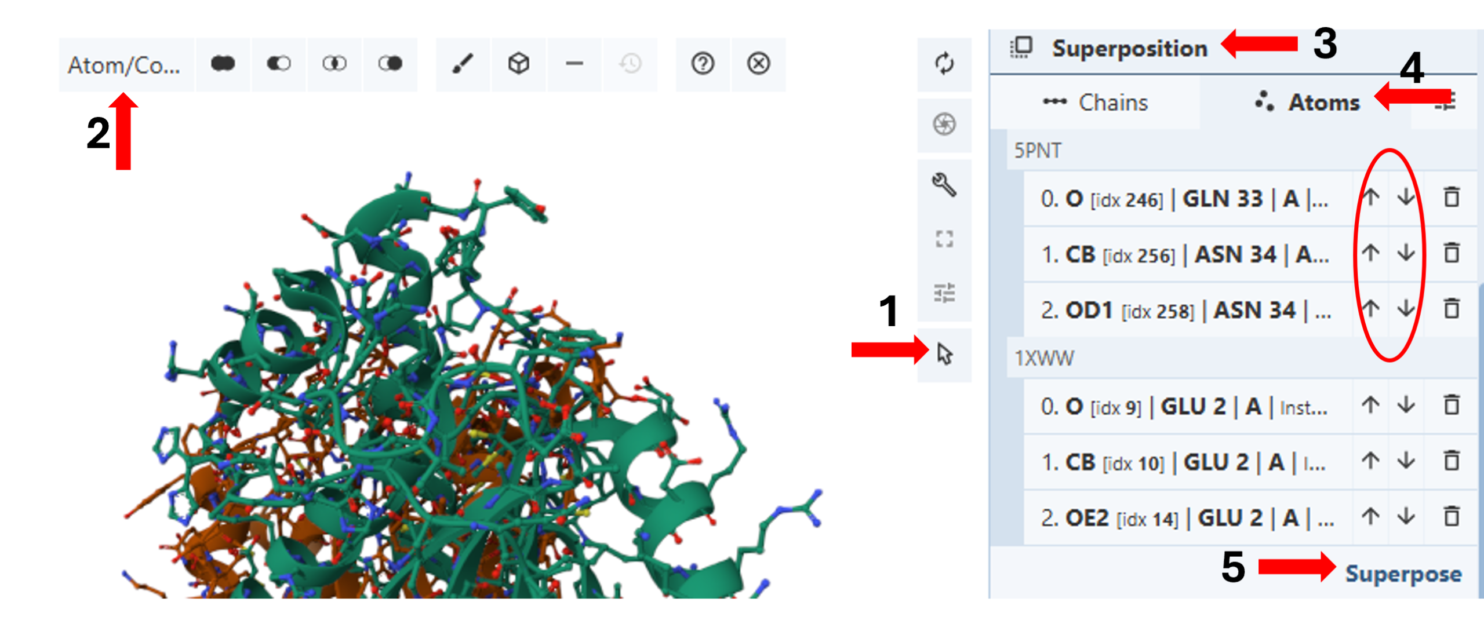1484x624 pixels.
Task: Click the minus remove-selection icon
Action: click(x=574, y=64)
